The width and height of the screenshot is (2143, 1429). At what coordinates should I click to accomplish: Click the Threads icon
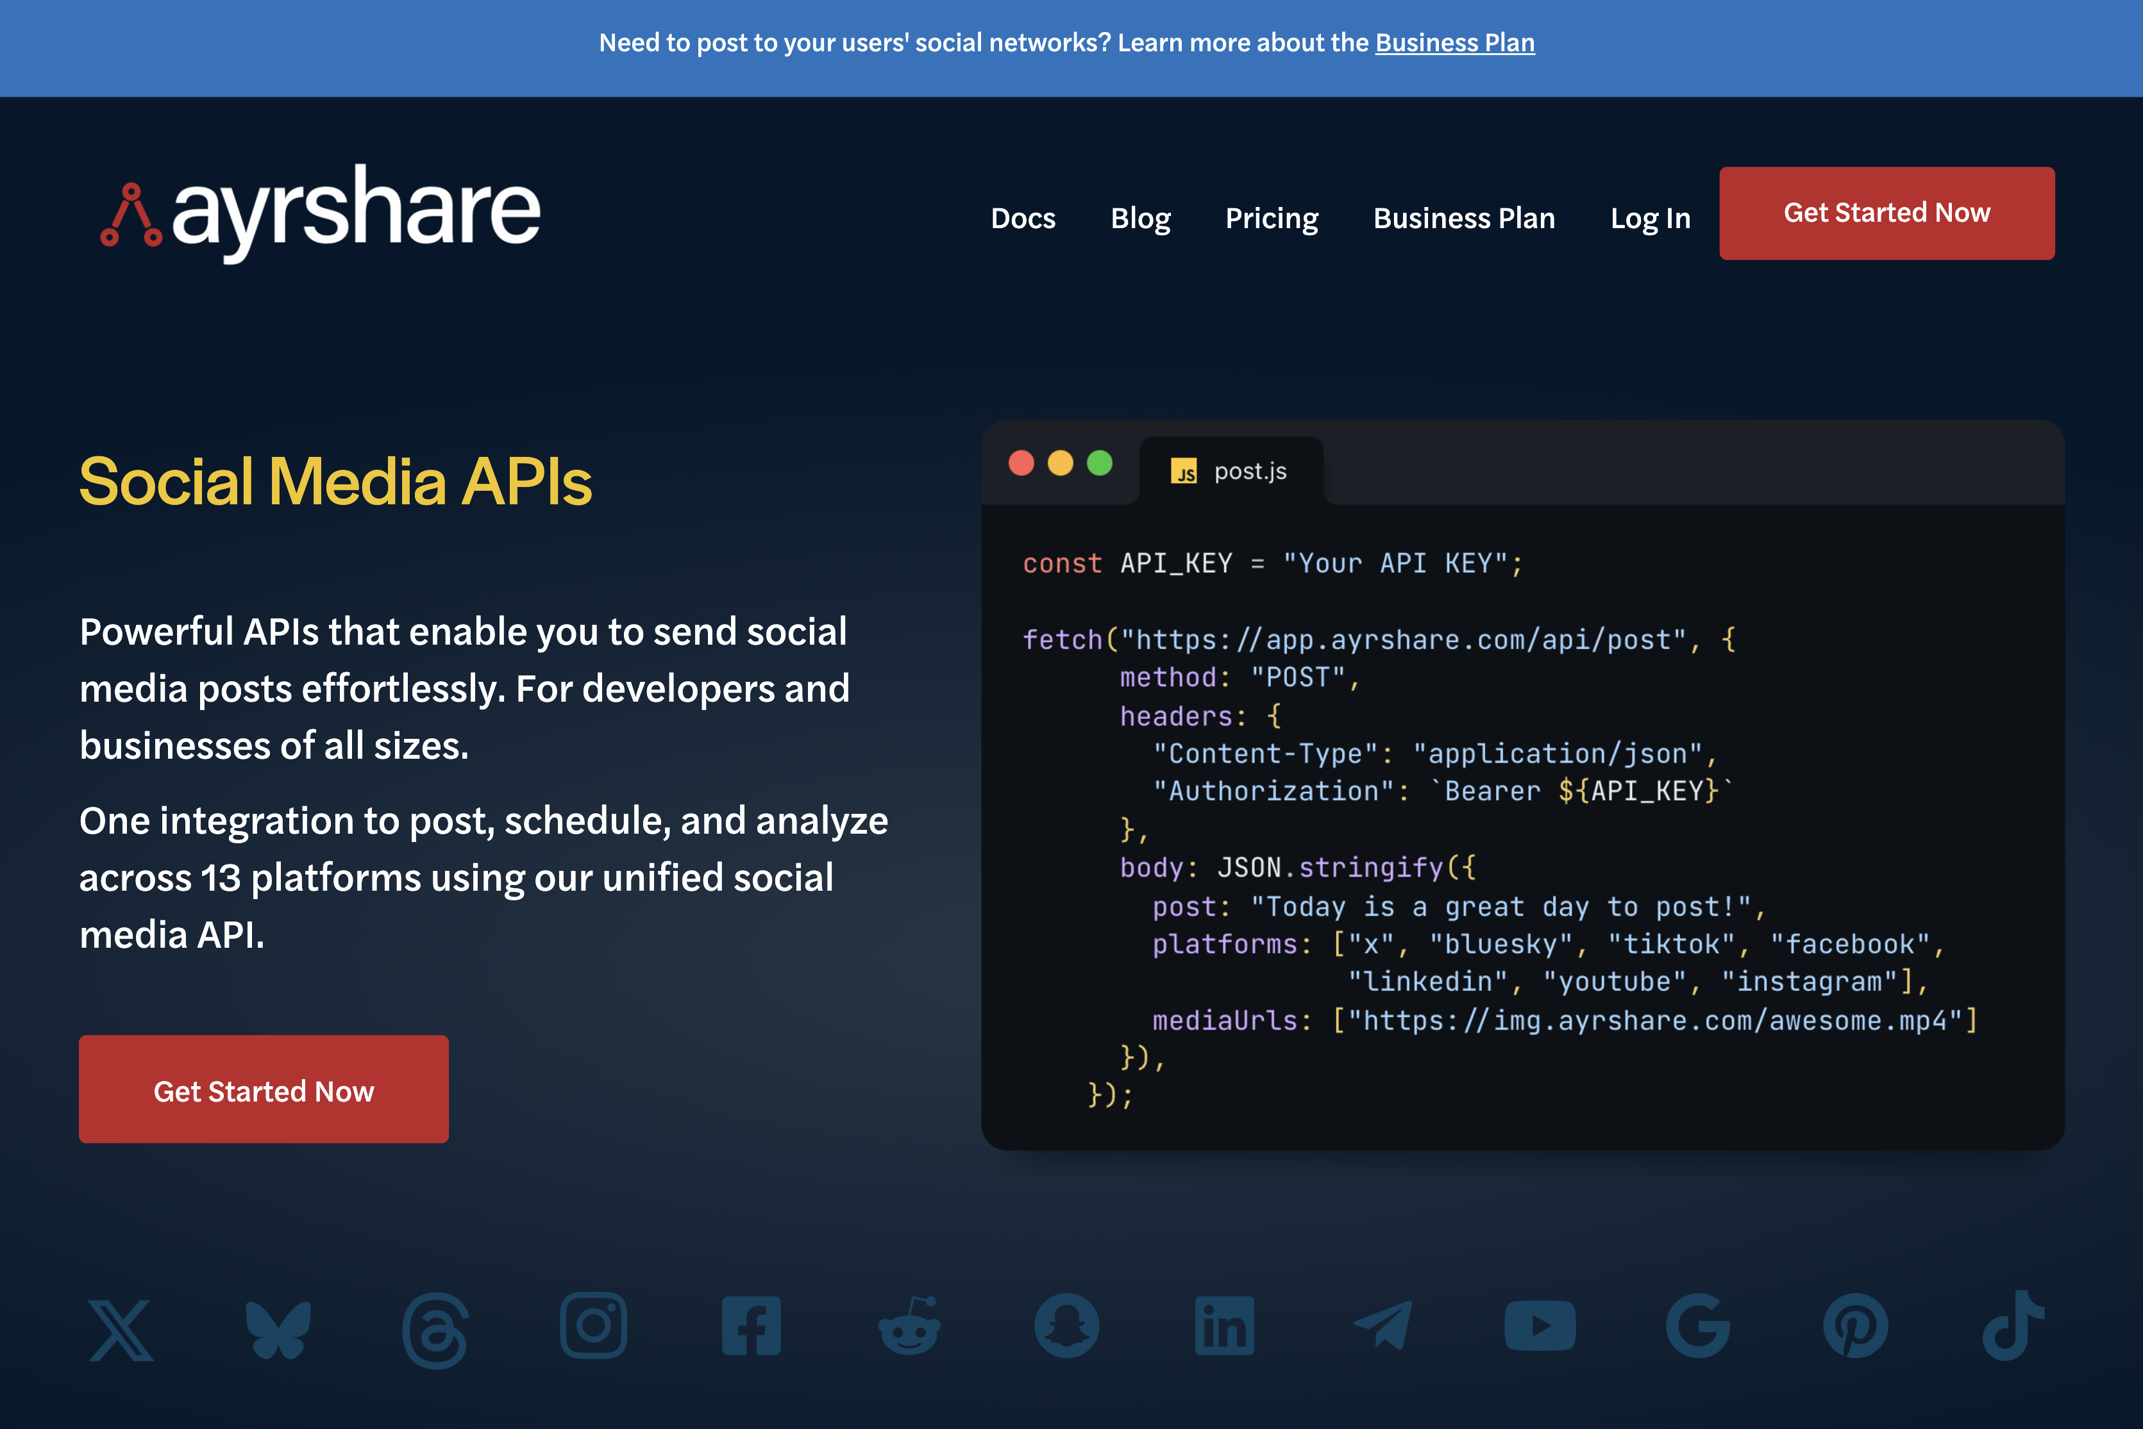pos(435,1326)
